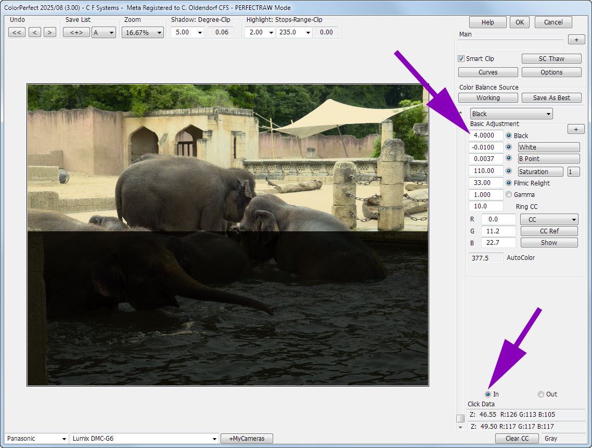Open the Panasonic camera brand dropdown
The height and width of the screenshot is (448, 592).
pyautogui.click(x=36, y=439)
